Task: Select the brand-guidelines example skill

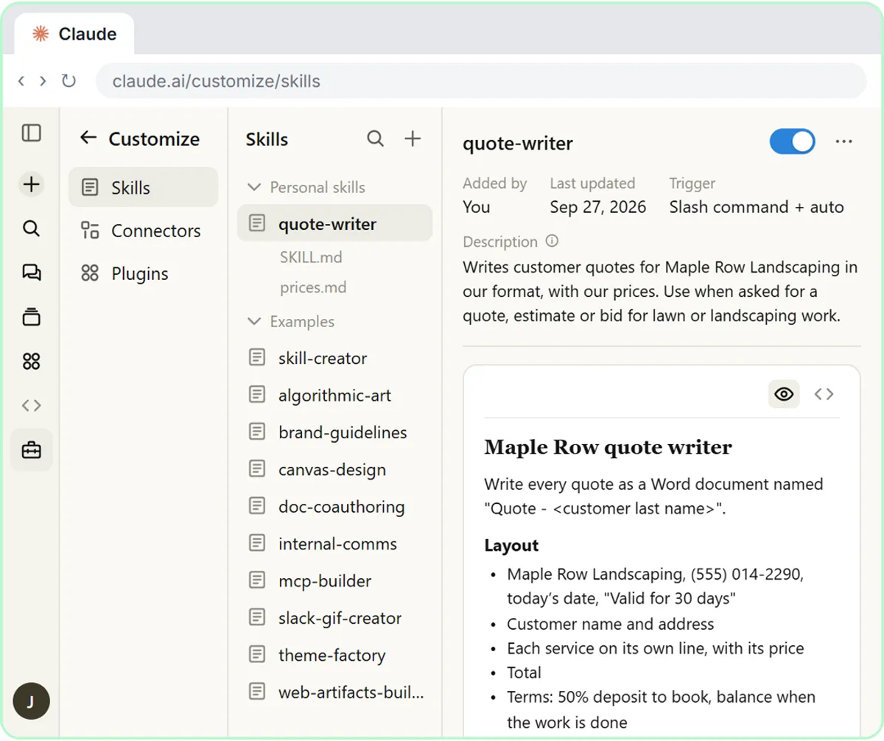Action: pyautogui.click(x=334, y=432)
